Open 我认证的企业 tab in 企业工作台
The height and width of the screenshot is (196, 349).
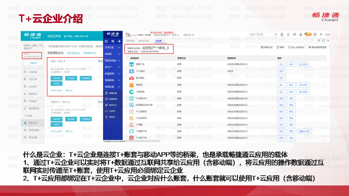point(74,53)
